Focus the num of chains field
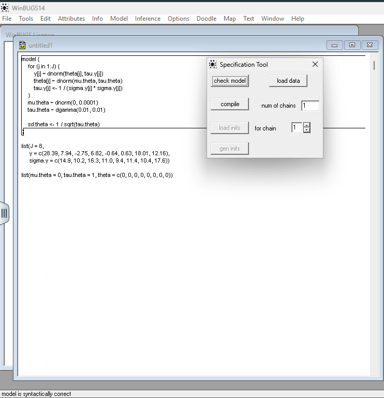The image size is (384, 398). (x=310, y=106)
